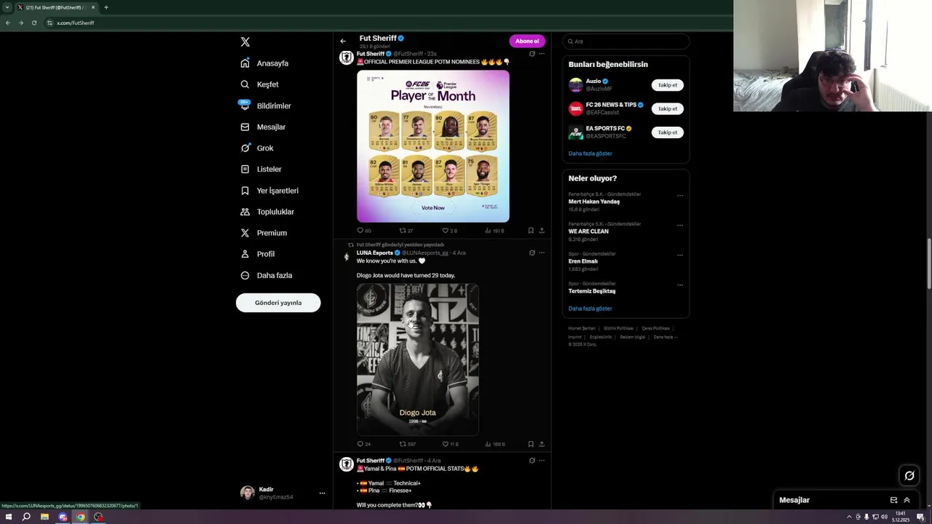Go to Keşfet explore page
The width and height of the screenshot is (932, 524).
260,84
